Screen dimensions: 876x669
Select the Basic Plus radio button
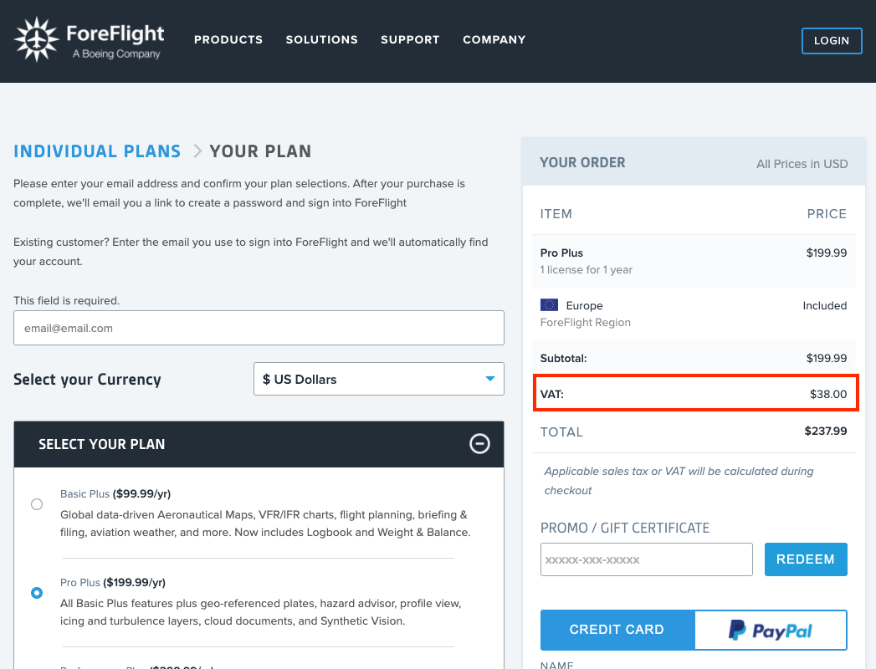tap(37, 504)
